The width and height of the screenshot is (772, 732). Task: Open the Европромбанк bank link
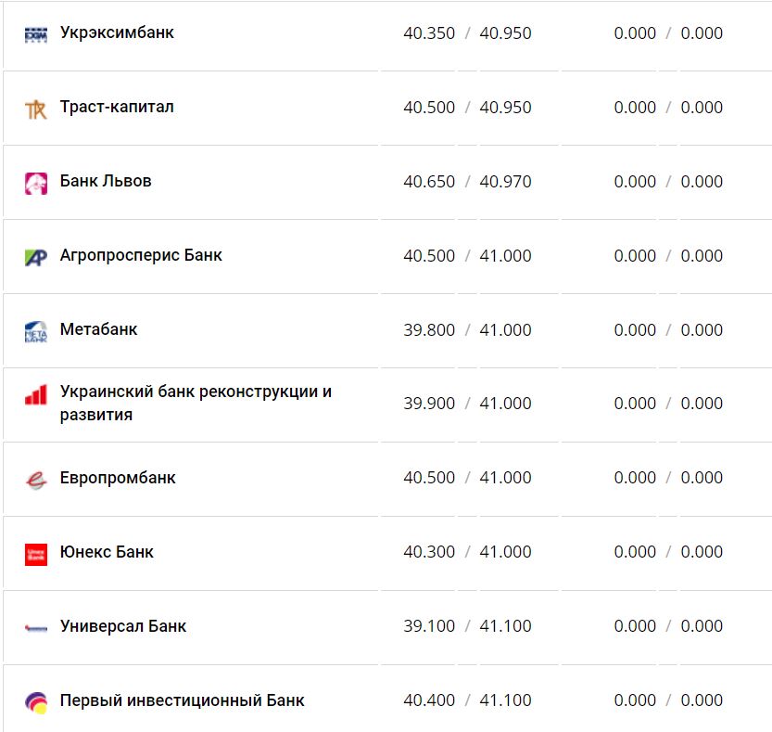(118, 479)
